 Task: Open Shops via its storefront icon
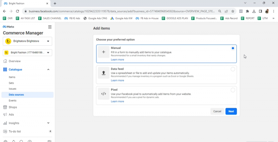click(5, 107)
